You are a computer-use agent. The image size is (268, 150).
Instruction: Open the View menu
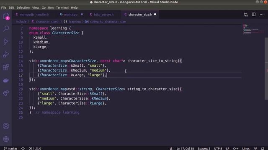[36, 7]
